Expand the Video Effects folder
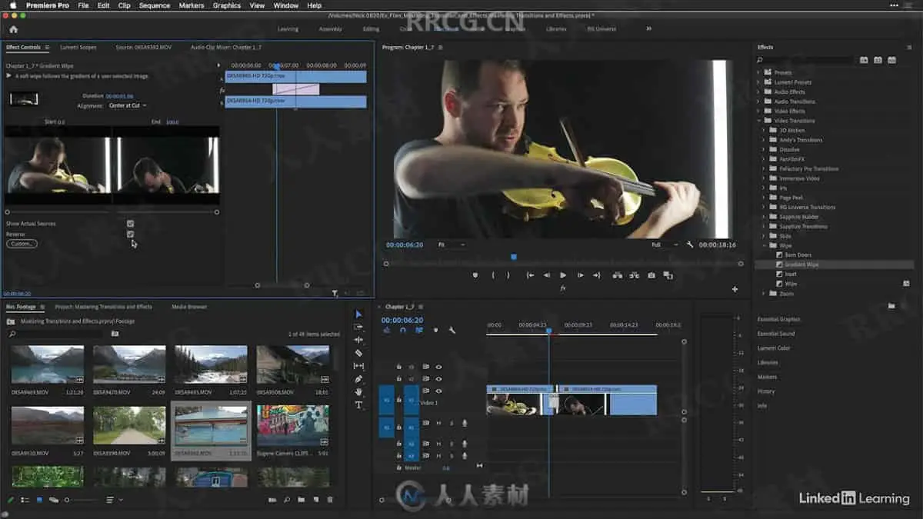Screen dimensions: 923x519 [x=758, y=111]
